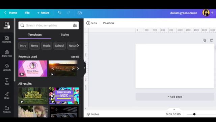Image resolution: width=216 pixels, height=122 pixels.
Task: Undo the last action
Action: click(x=59, y=13)
